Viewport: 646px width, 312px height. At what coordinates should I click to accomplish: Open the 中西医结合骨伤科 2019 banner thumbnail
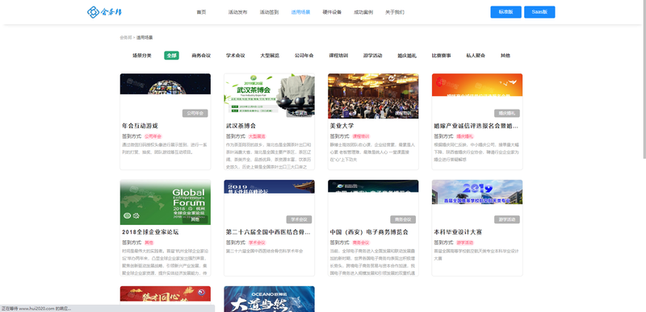(x=269, y=186)
